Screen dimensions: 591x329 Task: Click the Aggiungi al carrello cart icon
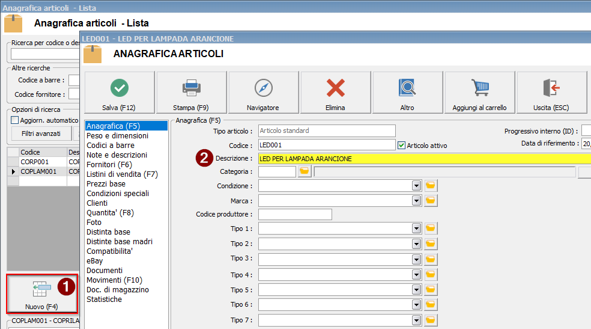pyautogui.click(x=479, y=88)
